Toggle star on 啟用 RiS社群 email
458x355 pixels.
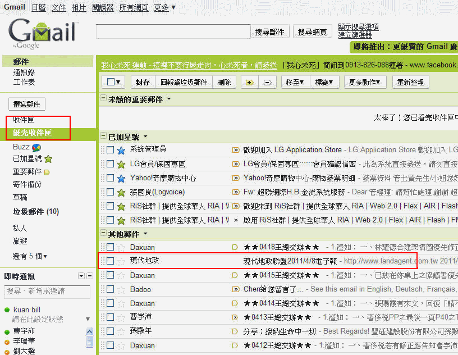121,220
